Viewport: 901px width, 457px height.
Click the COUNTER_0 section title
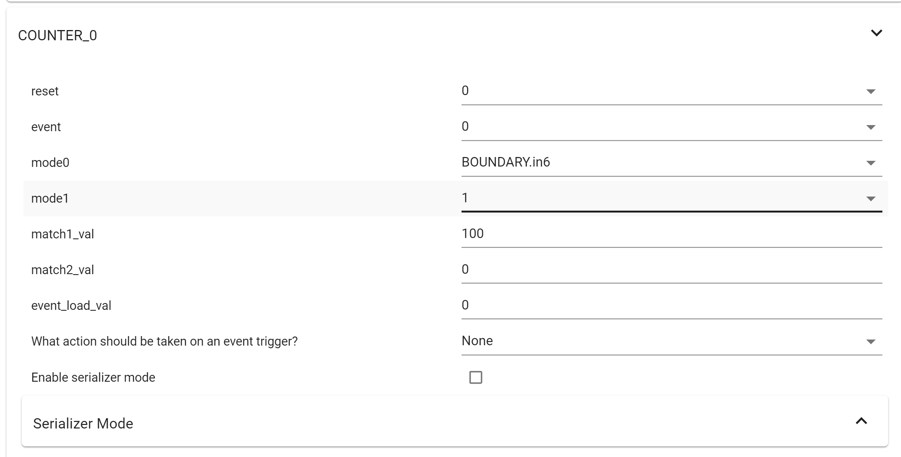point(57,35)
